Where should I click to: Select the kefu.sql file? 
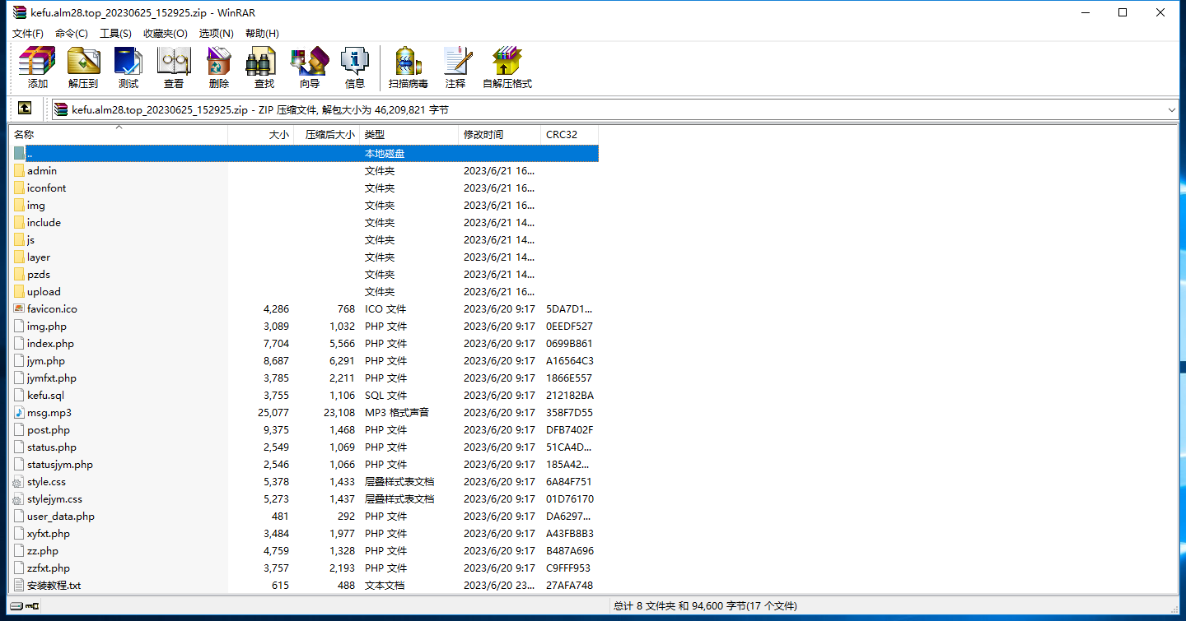(45, 396)
